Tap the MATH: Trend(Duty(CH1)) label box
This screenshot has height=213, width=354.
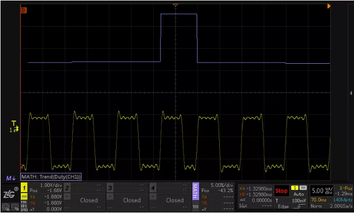point(51,176)
